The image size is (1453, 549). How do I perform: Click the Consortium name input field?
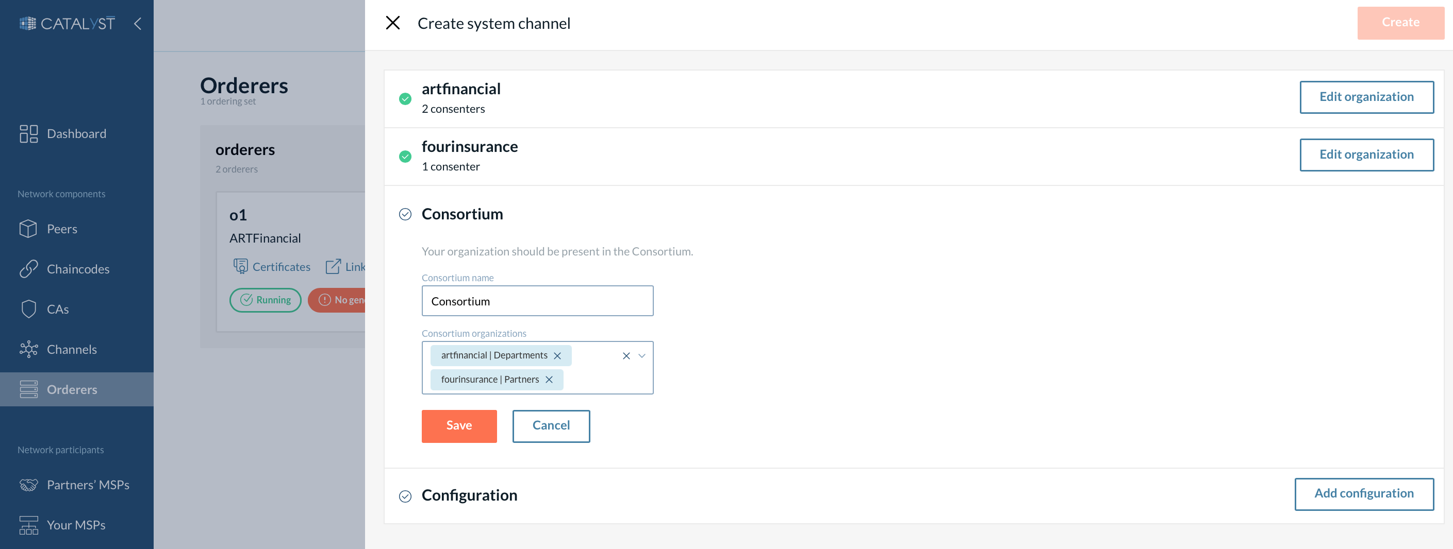tap(537, 301)
